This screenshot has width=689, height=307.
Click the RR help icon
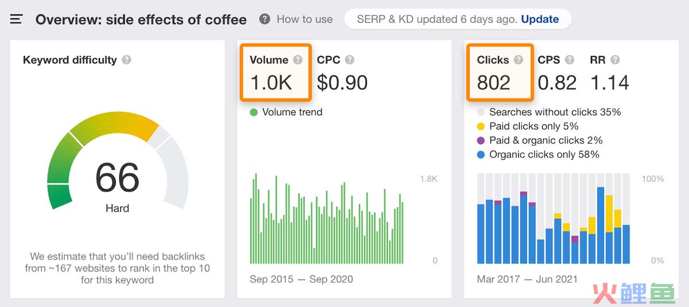click(615, 60)
